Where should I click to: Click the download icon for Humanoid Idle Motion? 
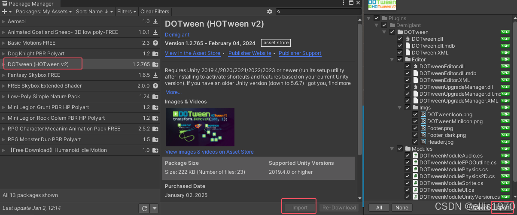[155, 150]
